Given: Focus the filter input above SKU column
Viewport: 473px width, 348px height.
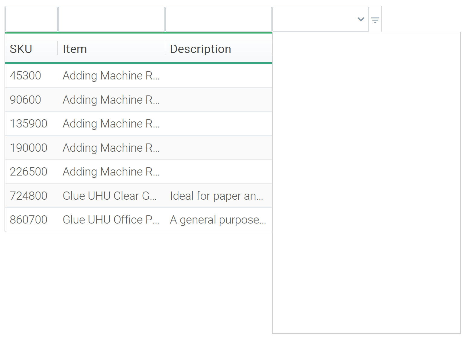Looking at the screenshot, I should point(31,19).
